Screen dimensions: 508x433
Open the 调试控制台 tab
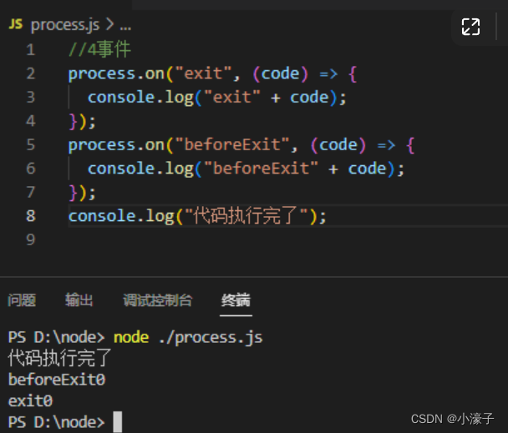click(x=157, y=300)
